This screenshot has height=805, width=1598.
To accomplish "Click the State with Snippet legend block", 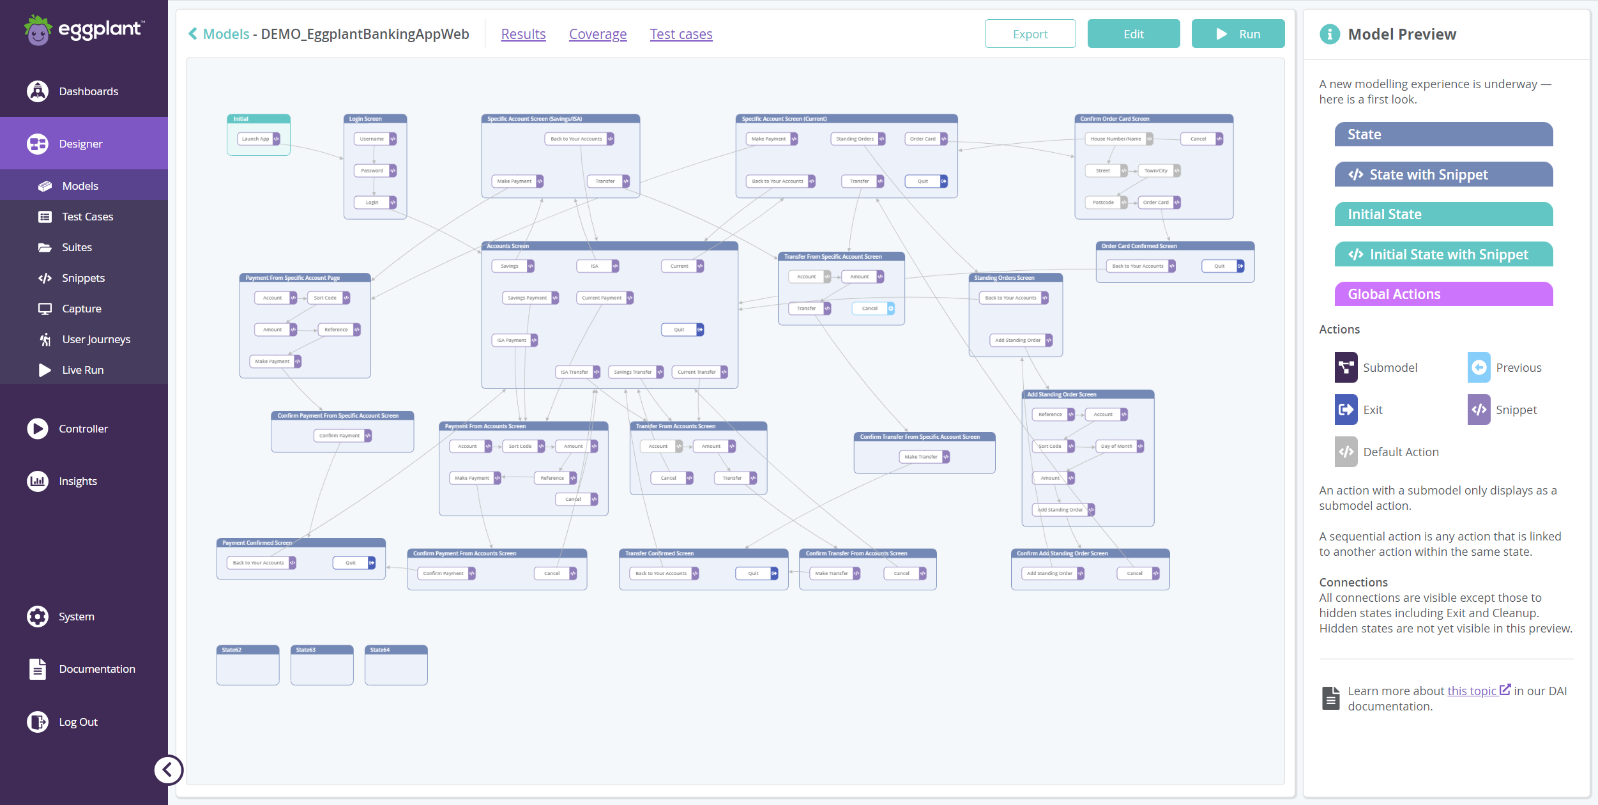I will 1443,174.
